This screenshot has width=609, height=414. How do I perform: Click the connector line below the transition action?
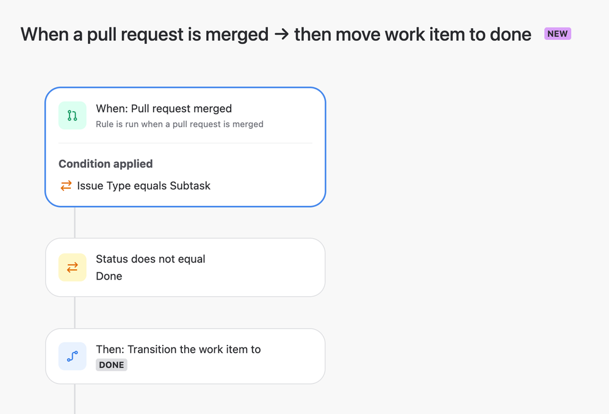[x=74, y=399]
